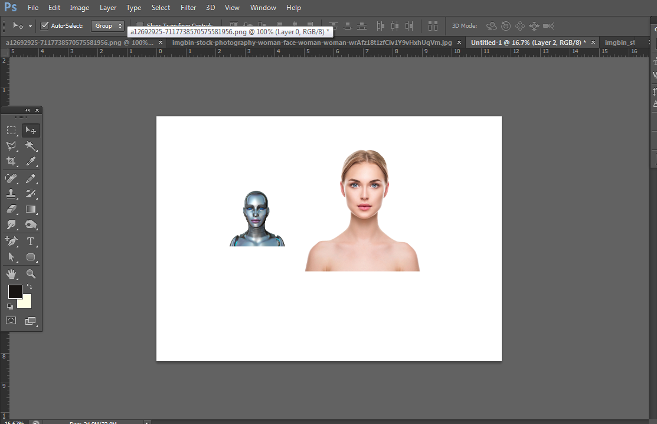
Task: Choose the Clone Stamp tool
Action: (11, 194)
